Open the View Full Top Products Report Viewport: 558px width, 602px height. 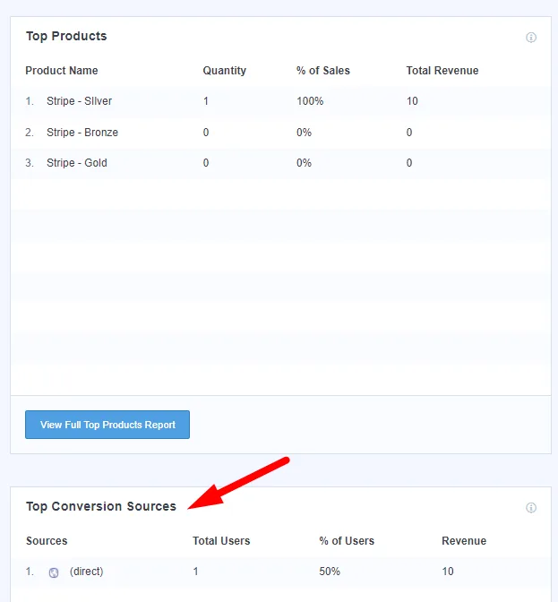107,425
